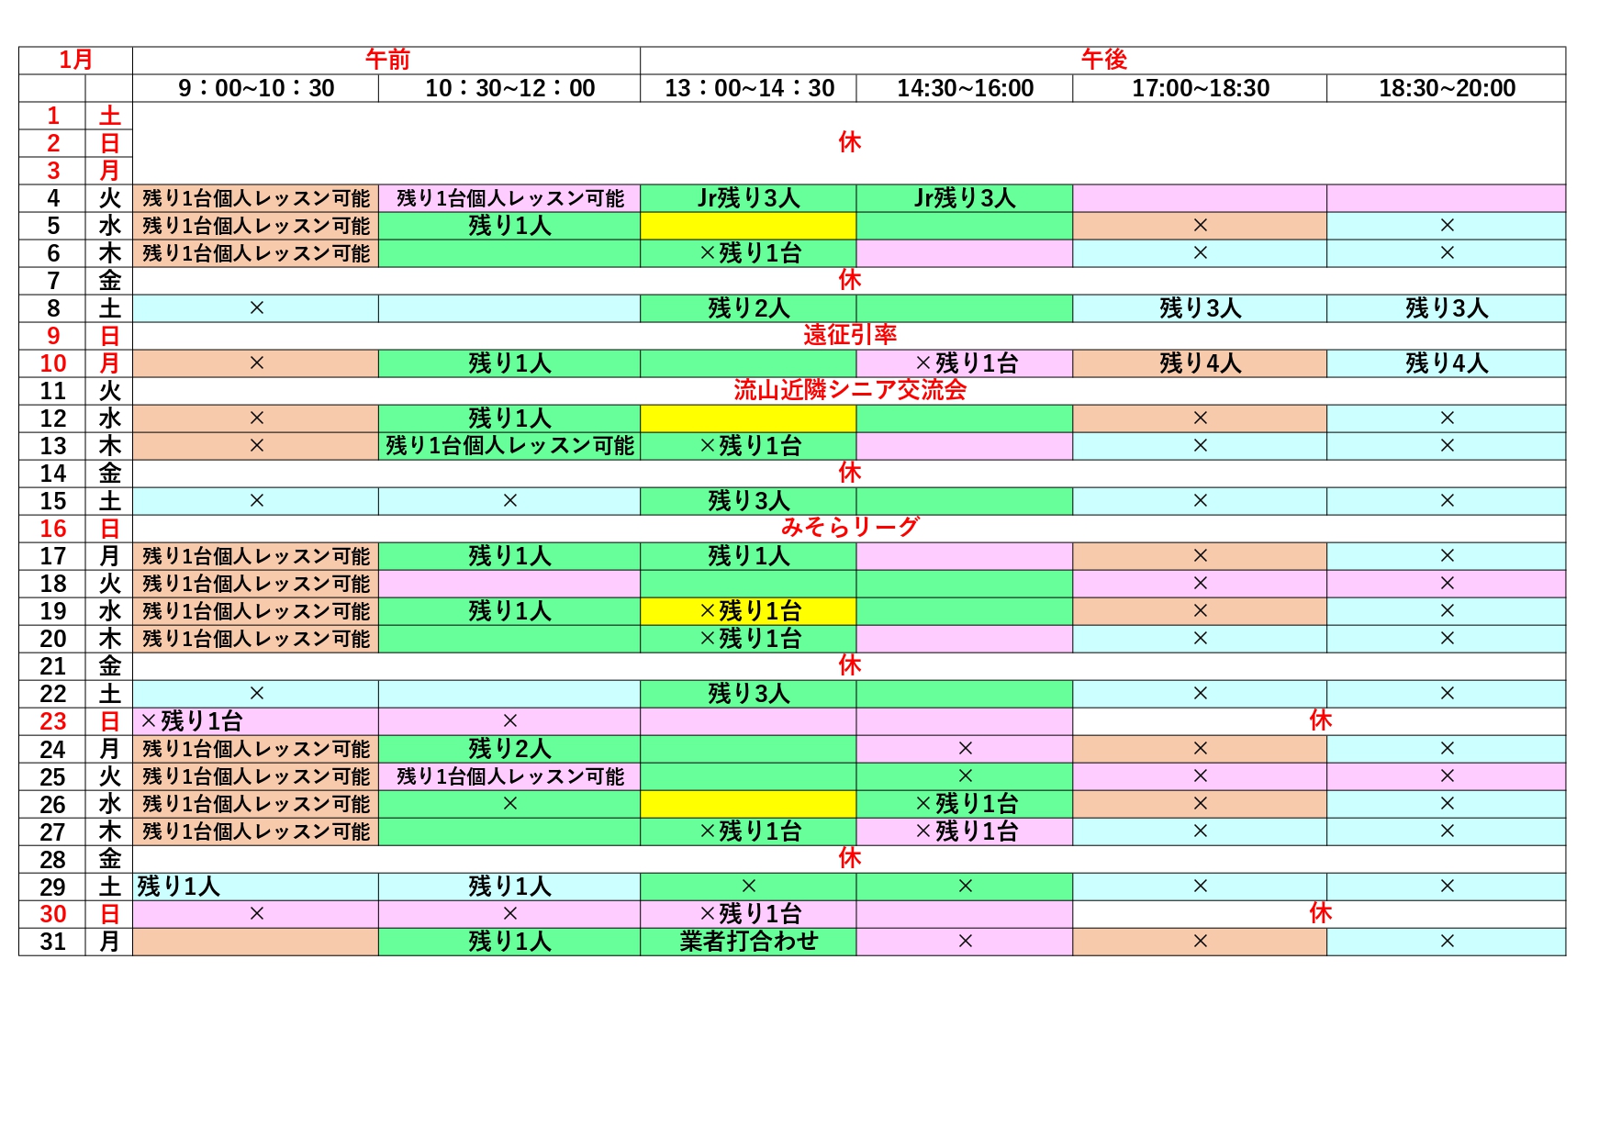Select the red date number '16'
This screenshot has height=1138, width=1610.
coord(53,529)
